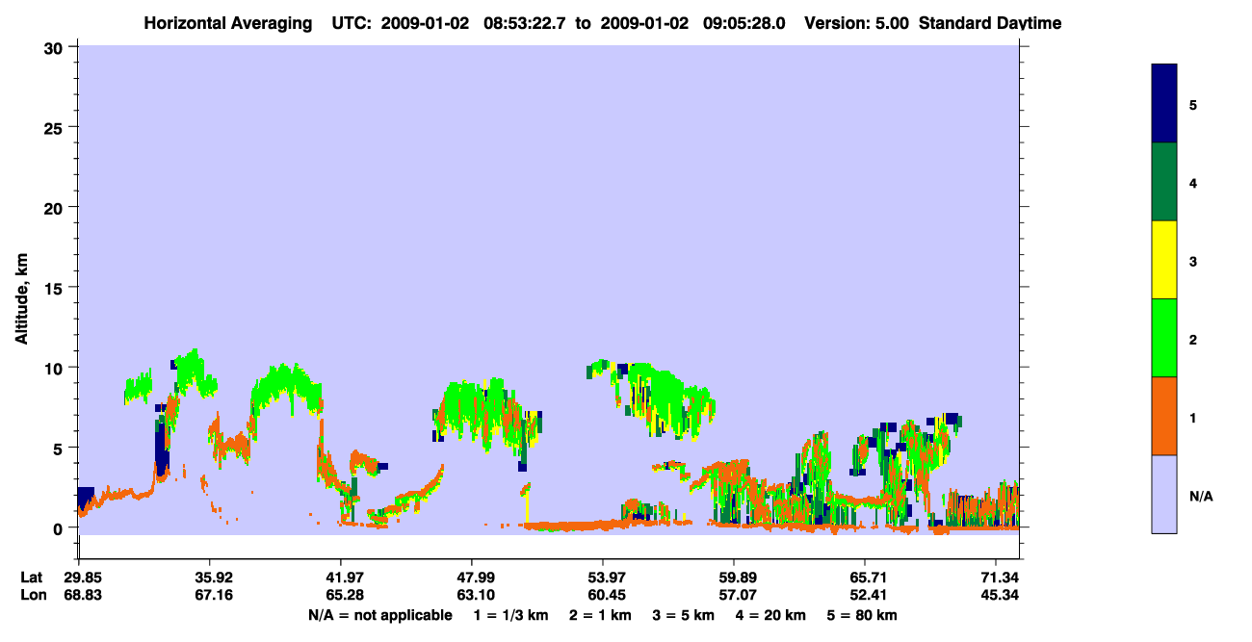Click the colorbar label 'N/A'
This screenshot has width=1252, height=642.
(1201, 496)
